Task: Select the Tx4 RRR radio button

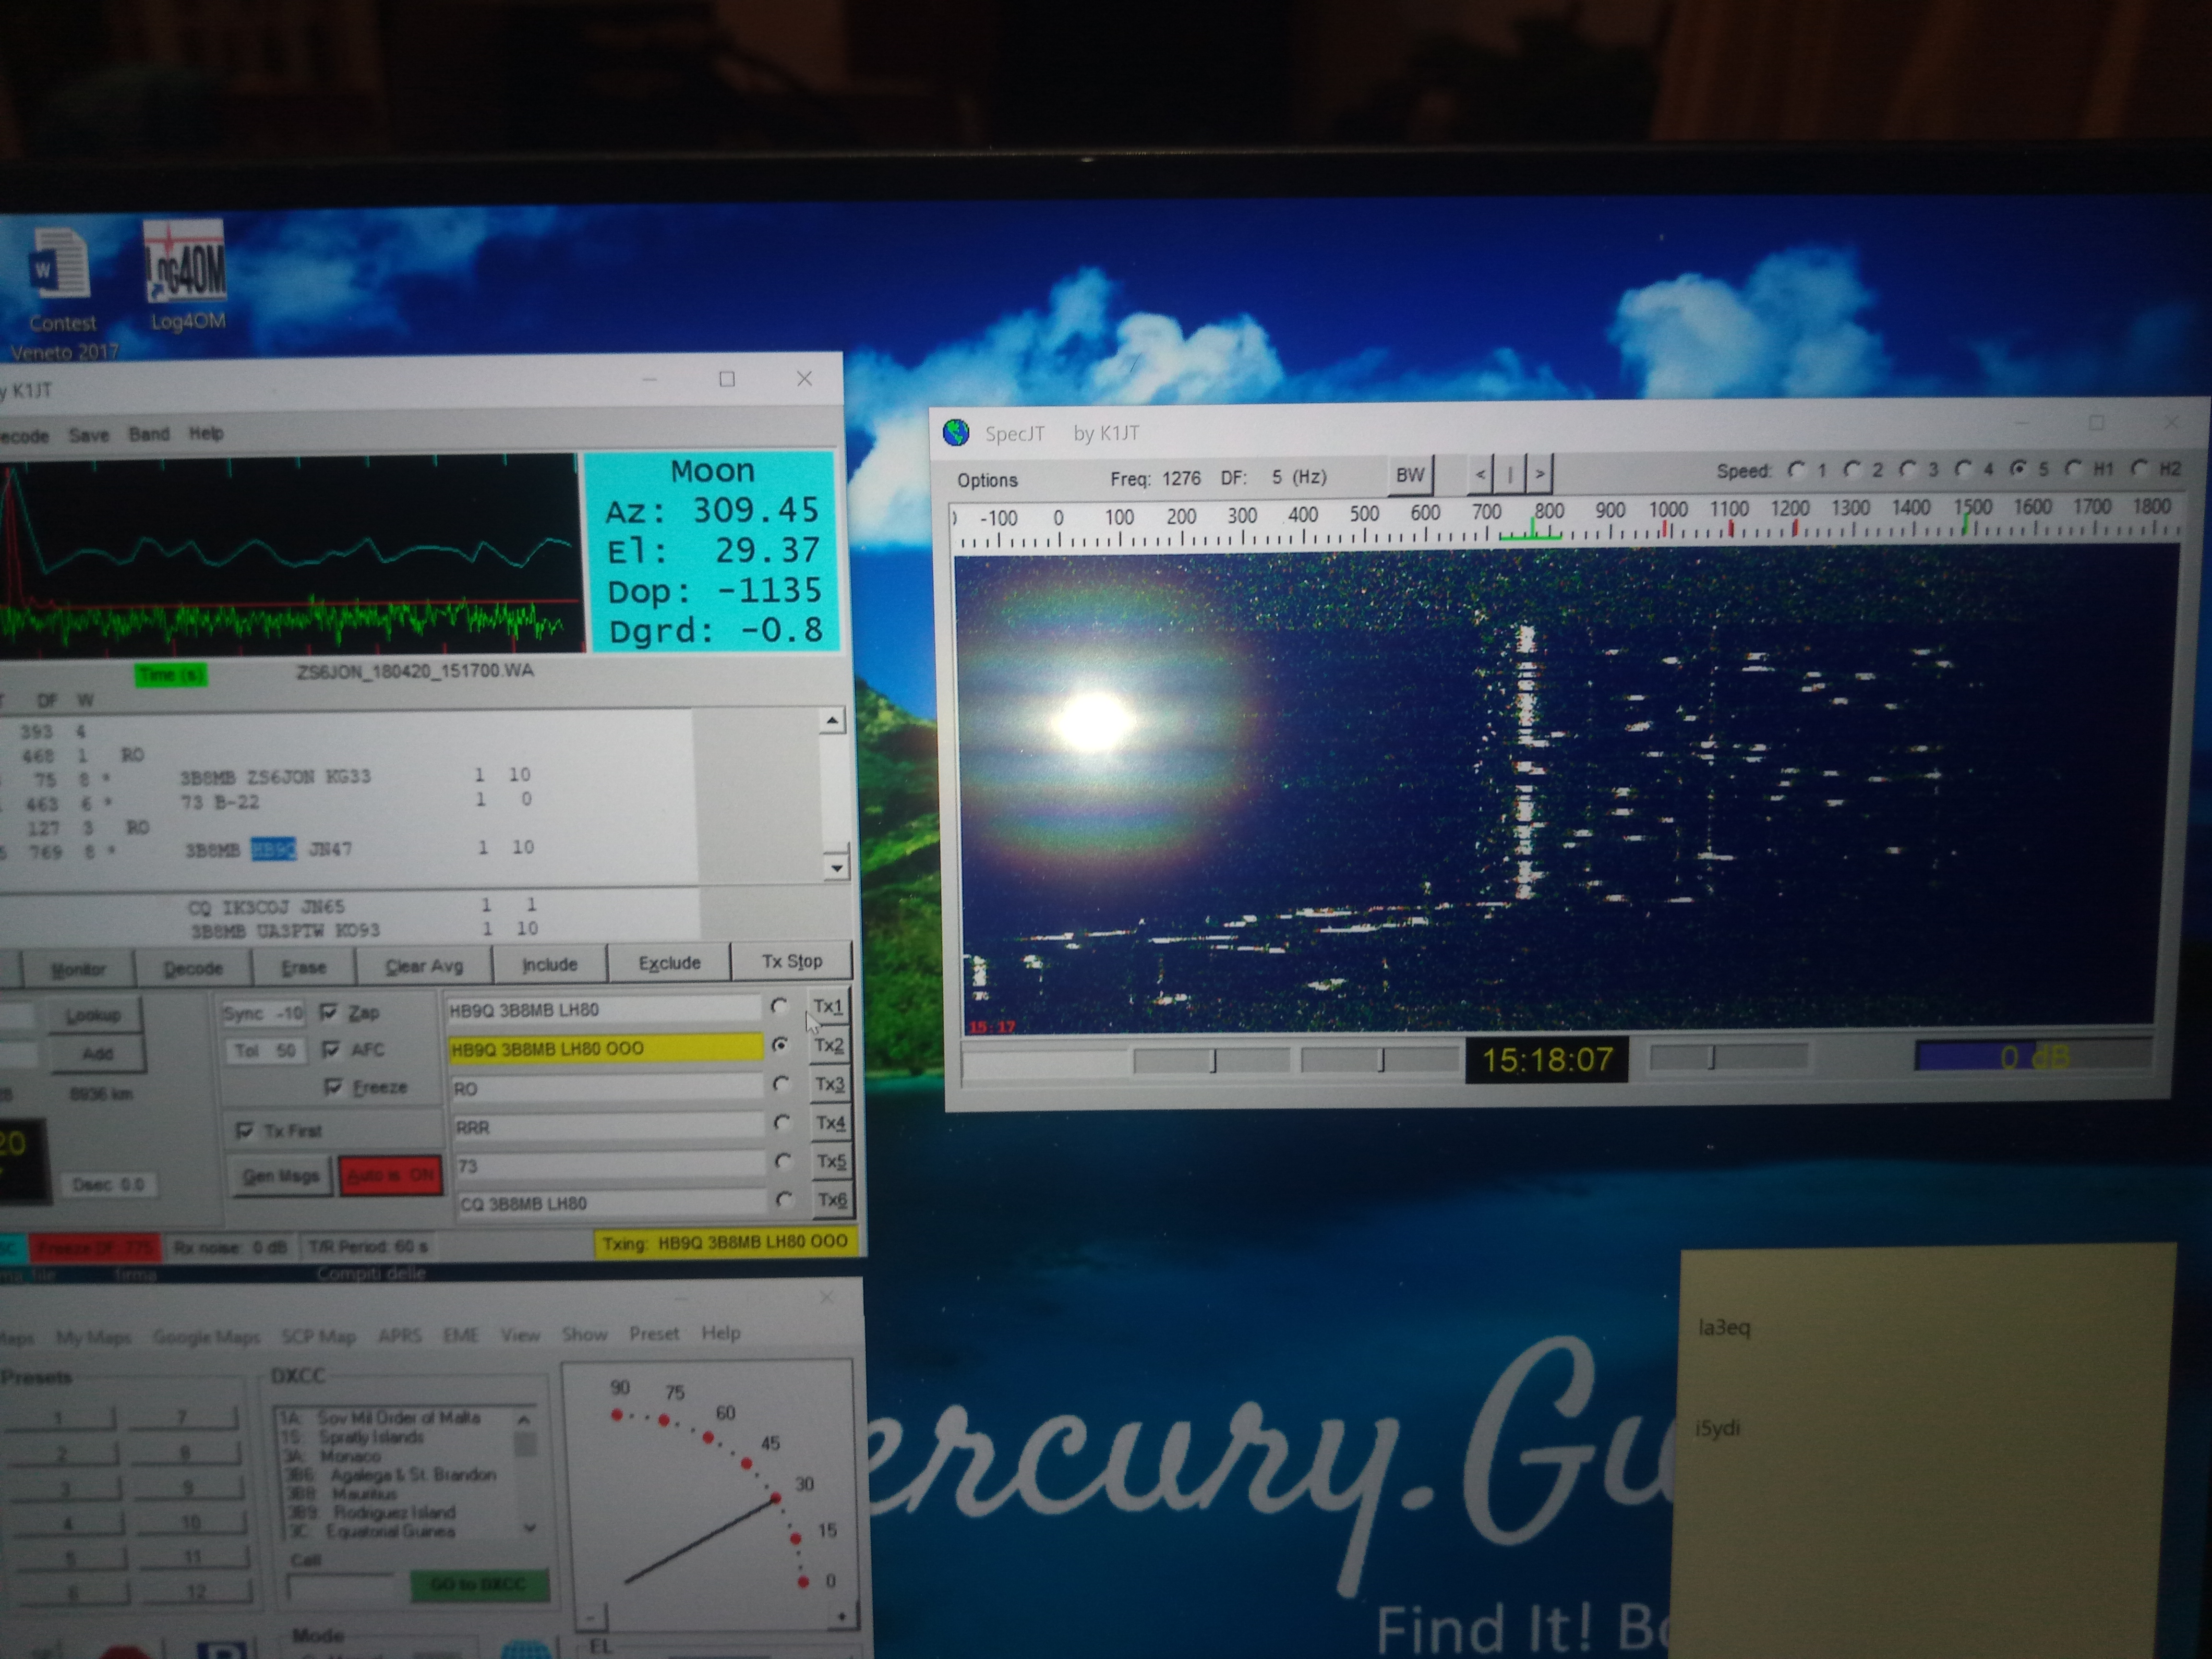Action: [x=782, y=1123]
